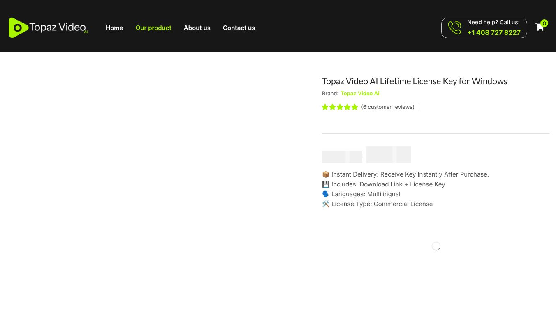Screen dimensions: 556x312
Task: Open the Topaz Video Ai brand link
Action: pos(360,93)
